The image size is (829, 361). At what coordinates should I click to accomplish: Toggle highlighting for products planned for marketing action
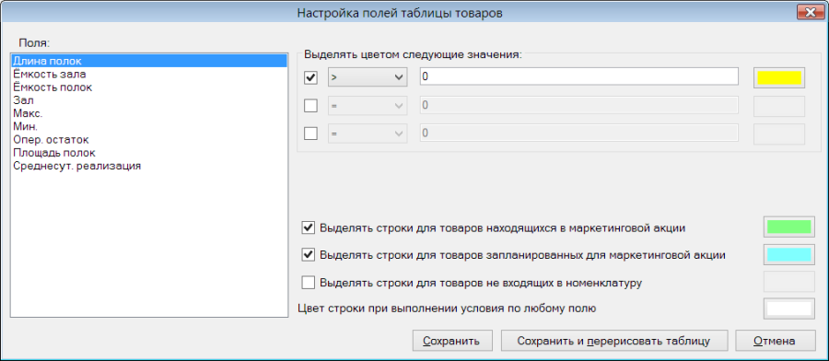[309, 255]
